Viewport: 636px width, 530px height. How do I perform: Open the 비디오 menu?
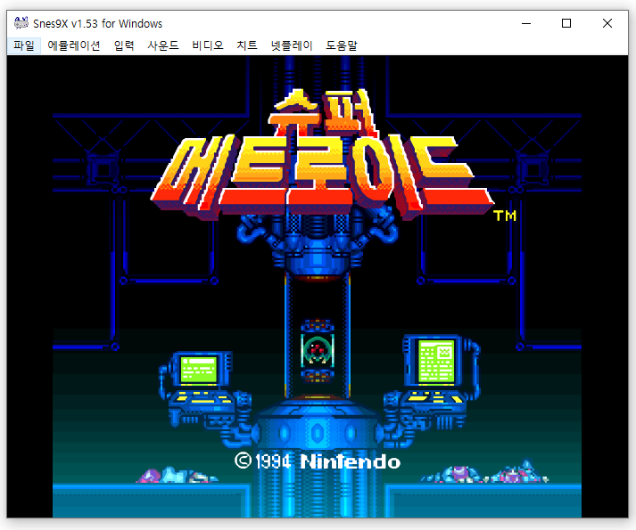point(208,45)
